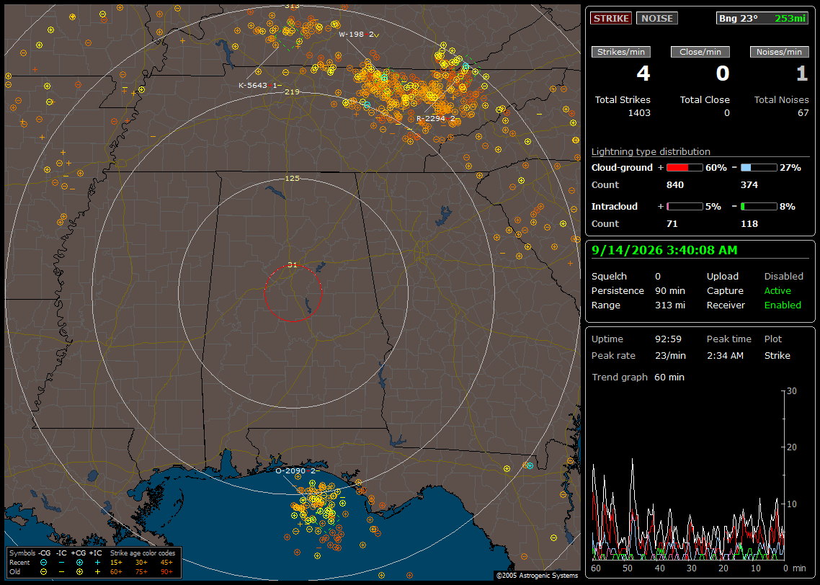Click the STRIKE indicator button

coord(611,18)
